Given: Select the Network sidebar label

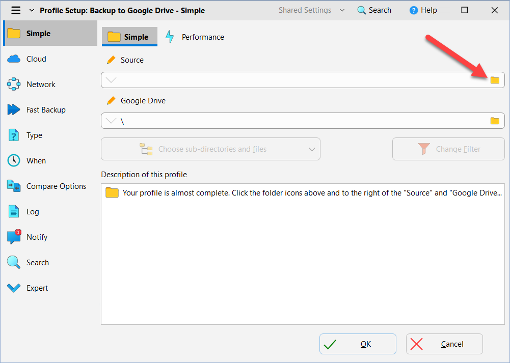Looking at the screenshot, I should click(41, 84).
